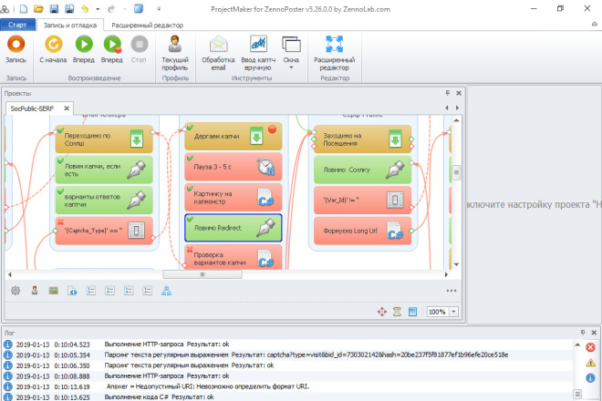Image resolution: width=602 pixels, height=401 pixels.
Task: Open the 100% zoom dropdown arrow
Action: tap(454, 312)
